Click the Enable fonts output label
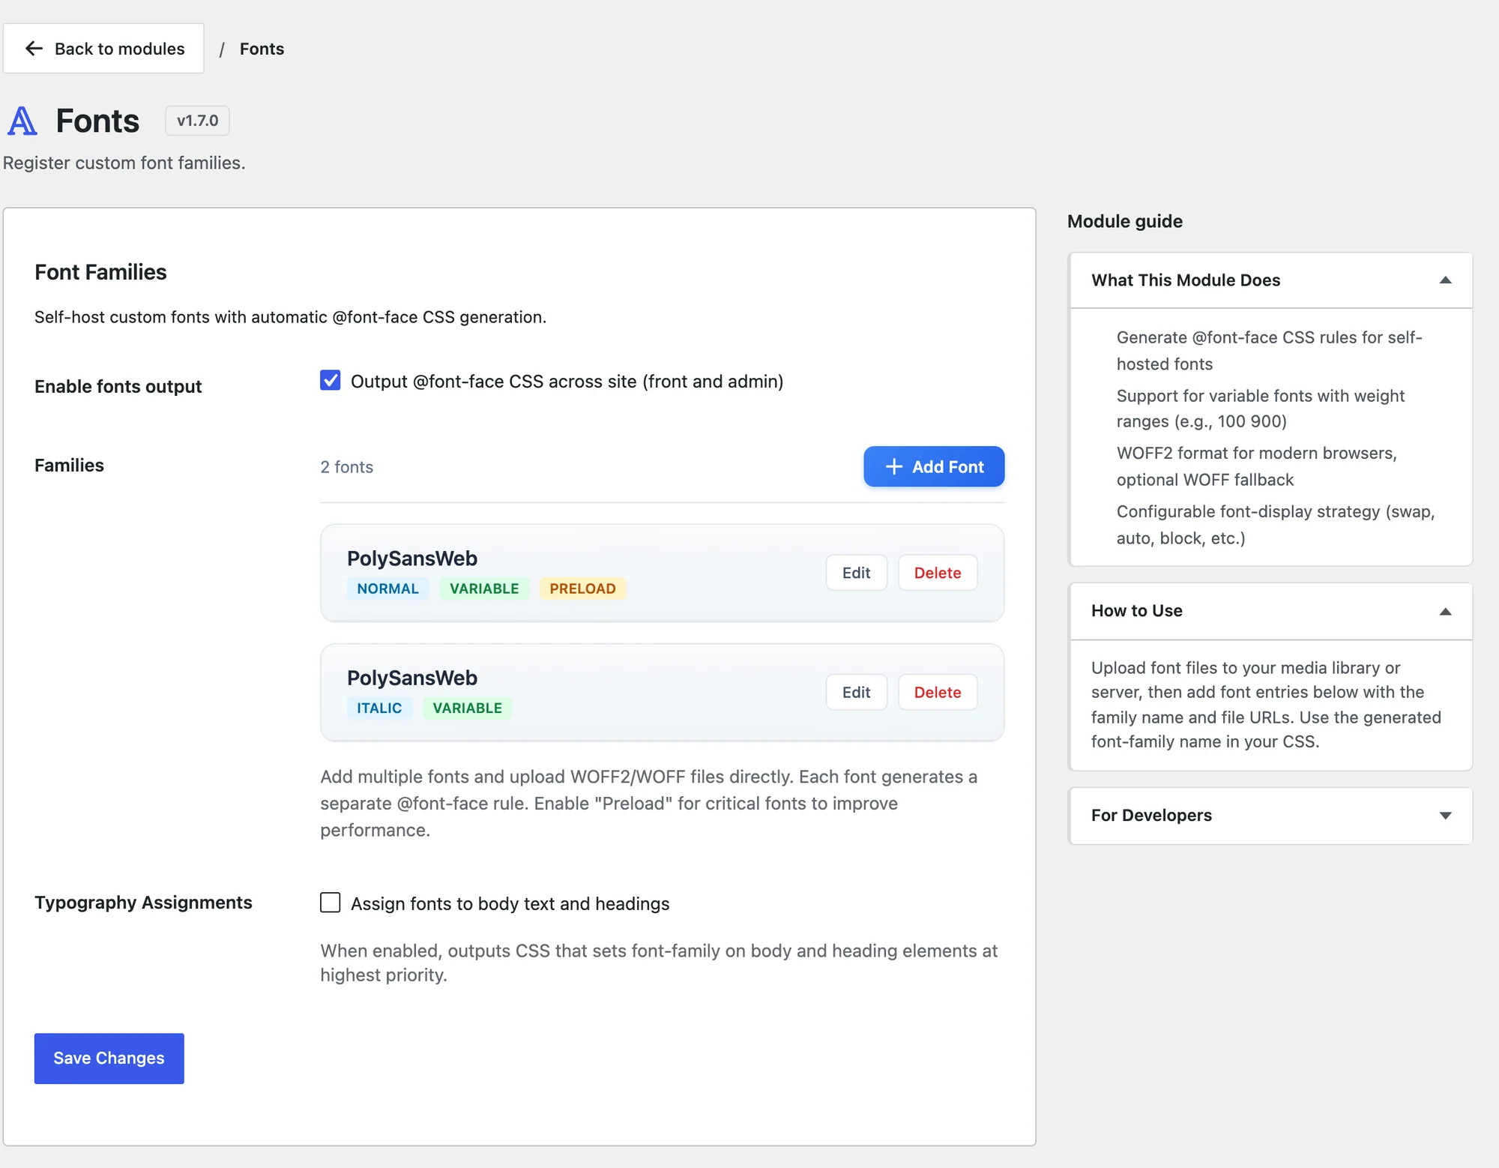 pyautogui.click(x=118, y=386)
